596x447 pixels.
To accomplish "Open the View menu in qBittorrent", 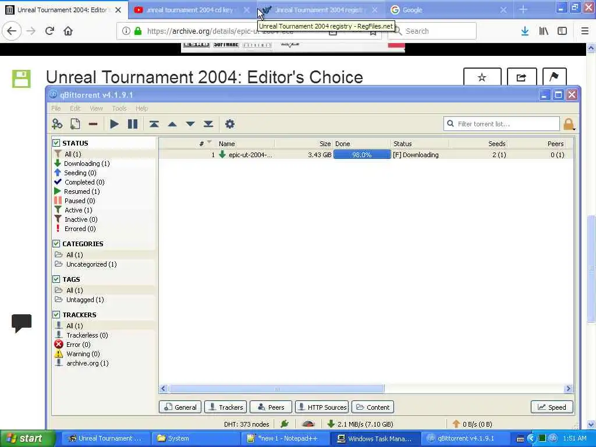I will pos(96,108).
